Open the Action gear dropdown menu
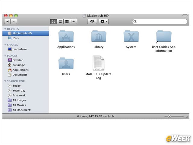The height and width of the screenshot is (145, 193). pyautogui.click(x=104, y=21)
